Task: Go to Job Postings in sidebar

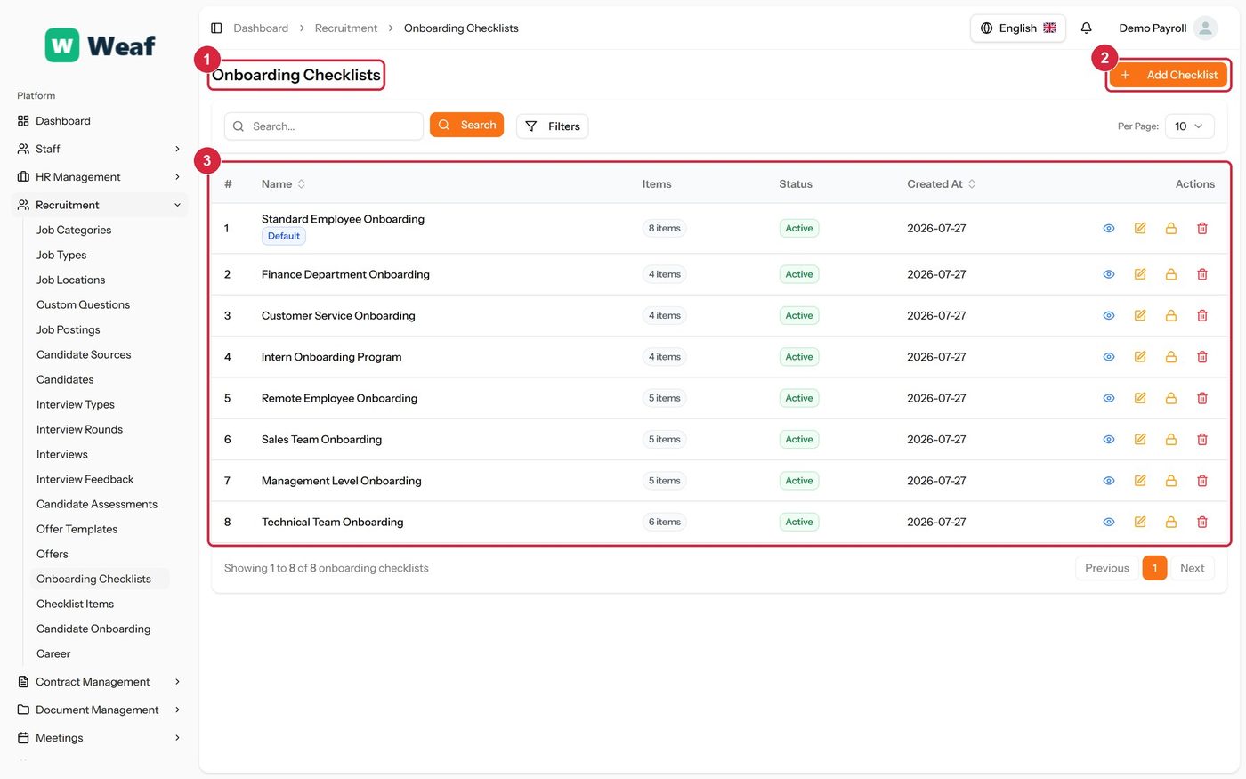Action: click(69, 329)
